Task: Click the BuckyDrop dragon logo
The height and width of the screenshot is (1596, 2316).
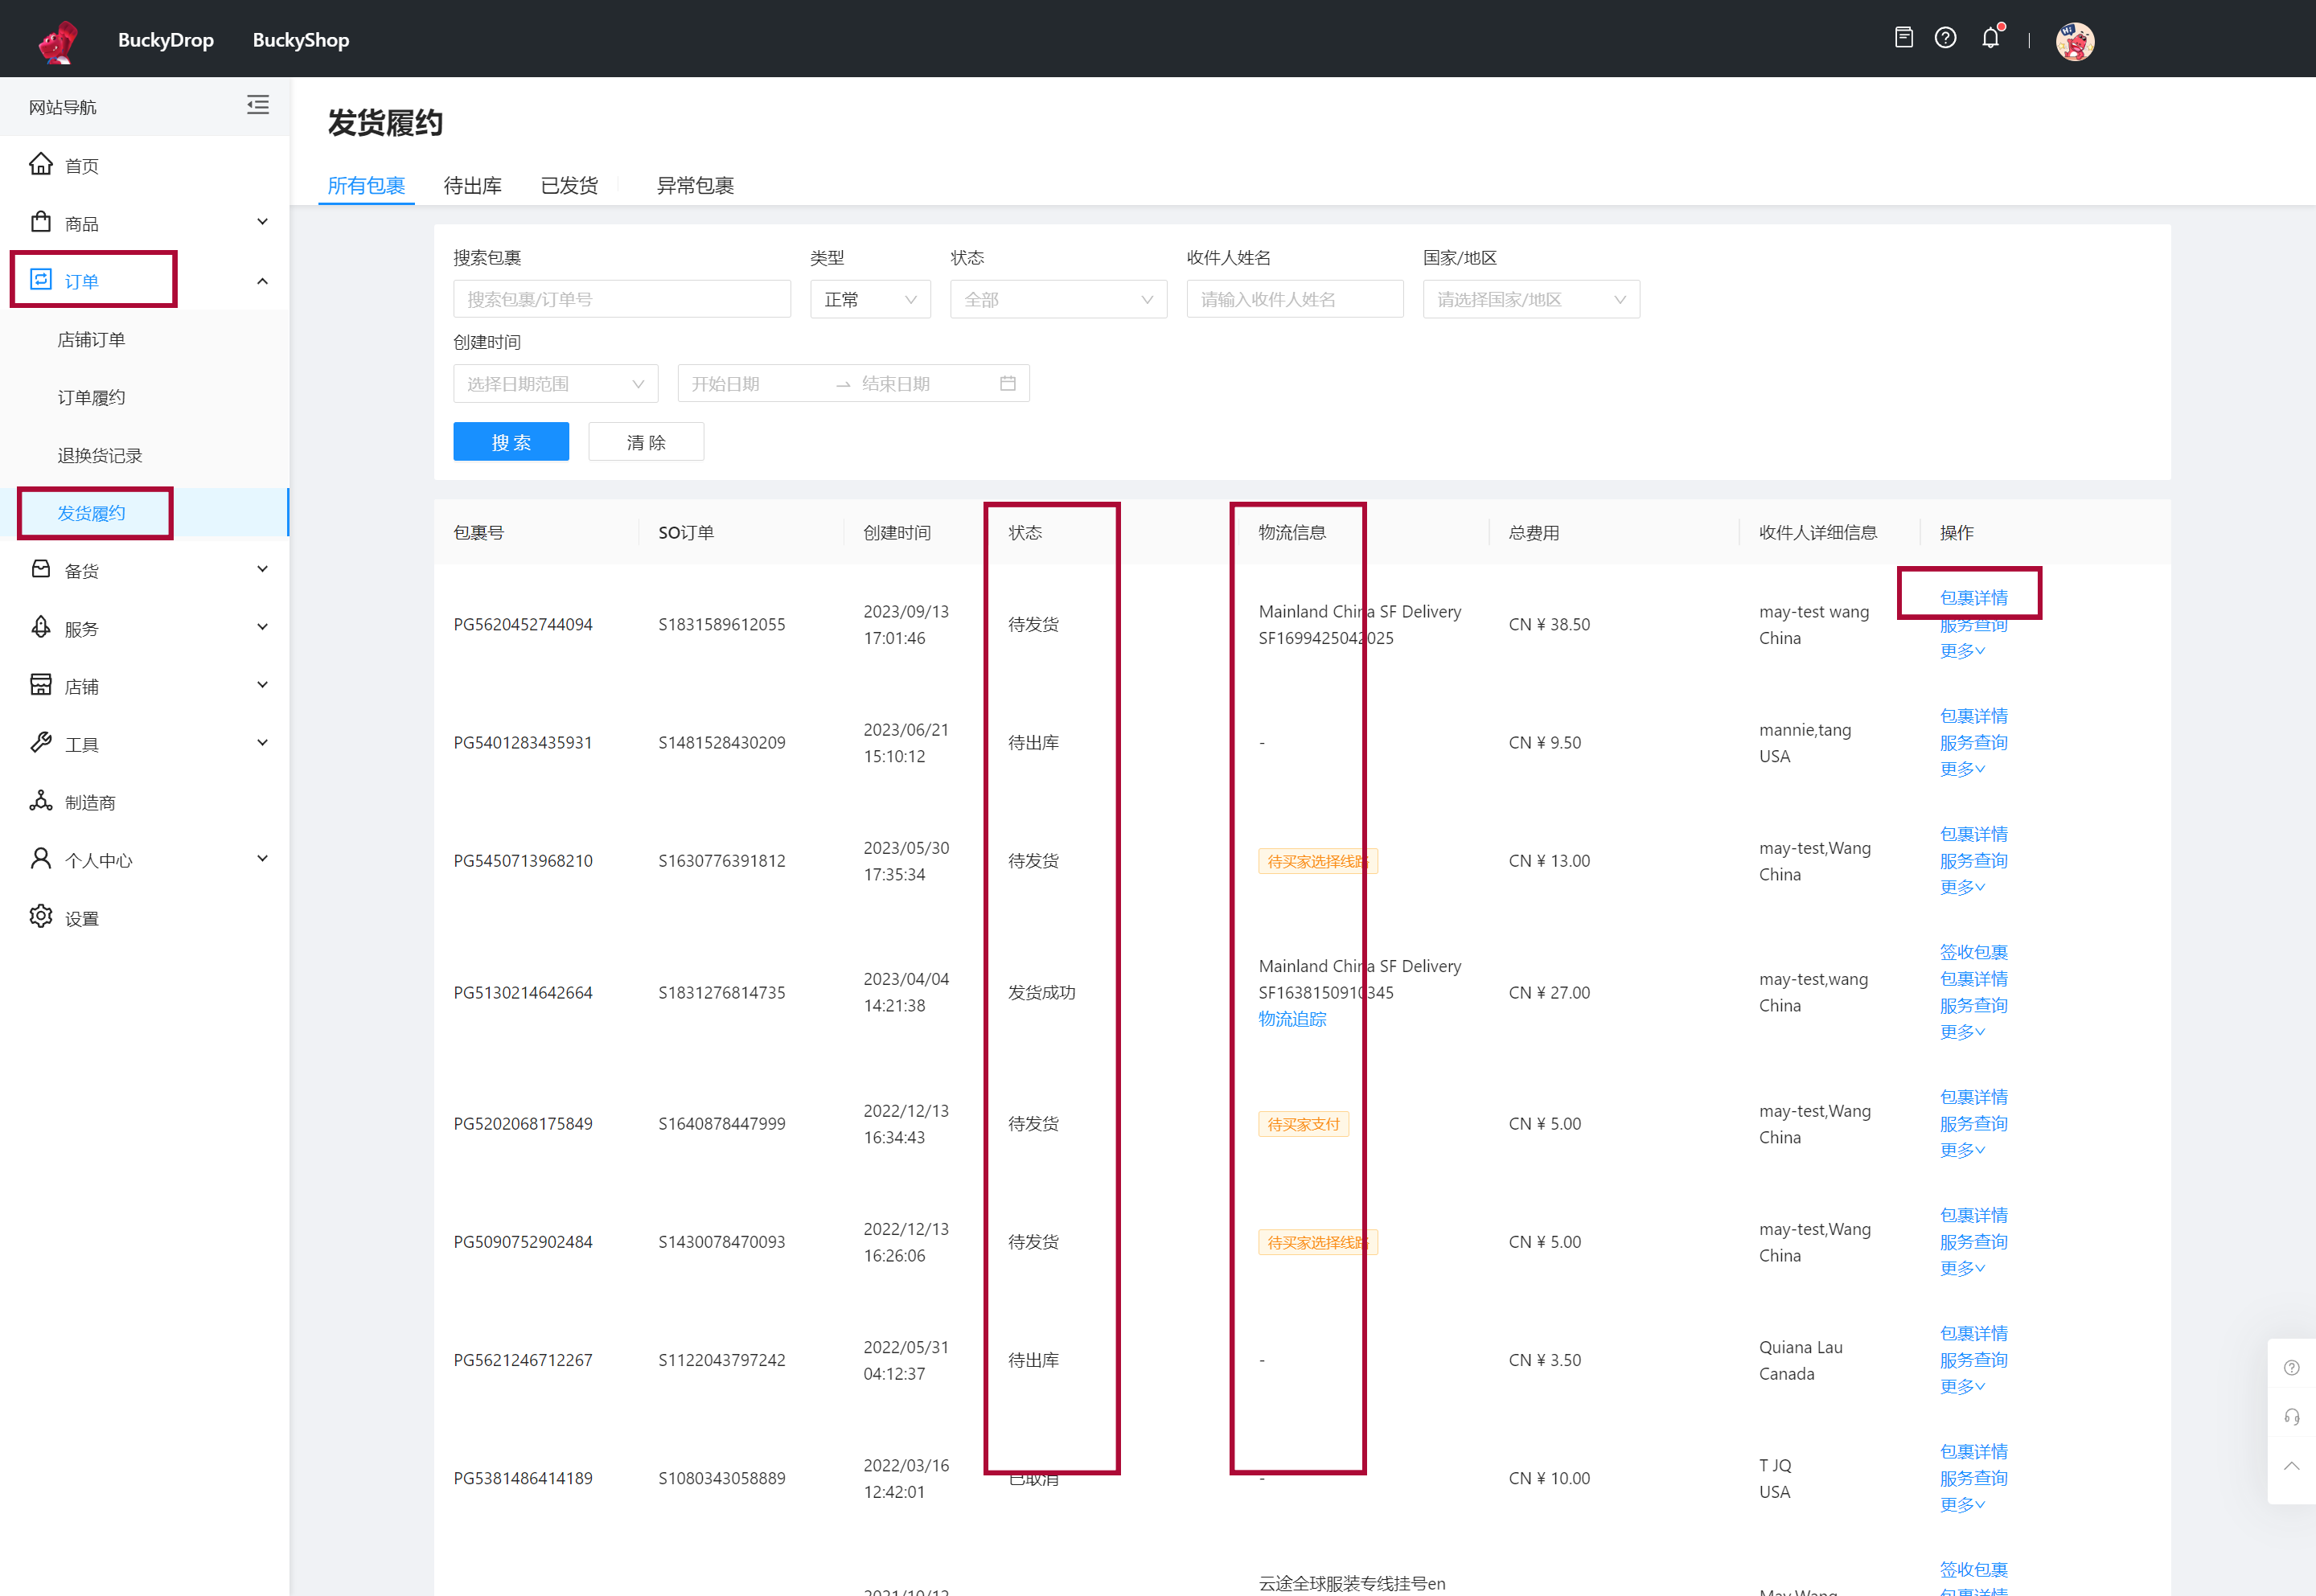Action: click(58, 41)
